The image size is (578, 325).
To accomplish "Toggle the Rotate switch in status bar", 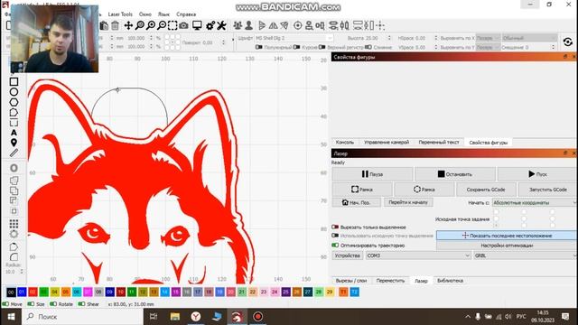I will pos(53,304).
